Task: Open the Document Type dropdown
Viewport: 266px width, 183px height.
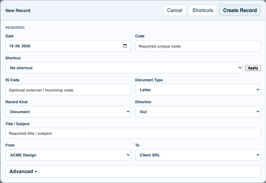Action: pos(198,90)
